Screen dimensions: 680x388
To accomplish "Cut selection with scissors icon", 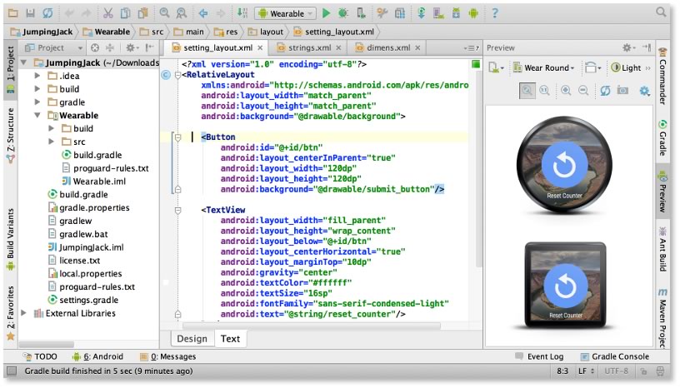I will click(108, 13).
